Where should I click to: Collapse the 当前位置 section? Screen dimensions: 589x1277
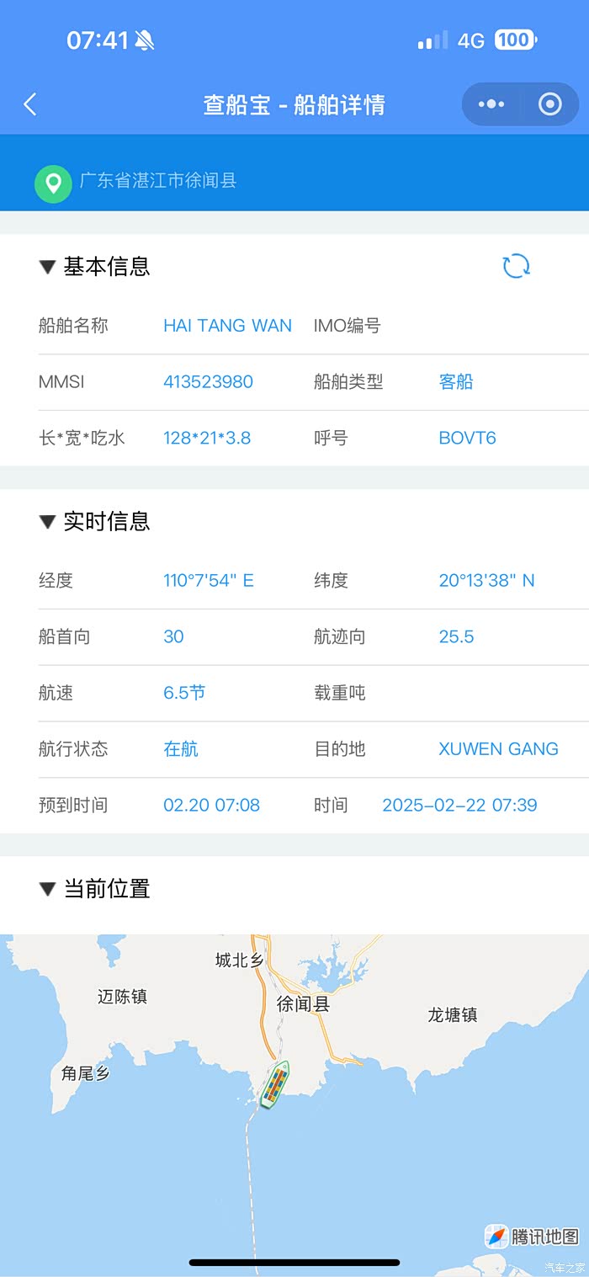[x=47, y=889]
